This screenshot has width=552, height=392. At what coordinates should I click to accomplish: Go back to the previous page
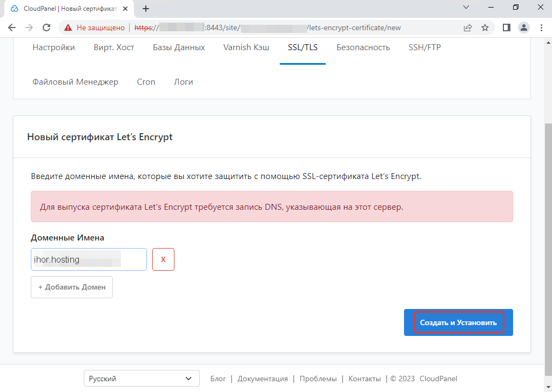pyautogui.click(x=12, y=27)
